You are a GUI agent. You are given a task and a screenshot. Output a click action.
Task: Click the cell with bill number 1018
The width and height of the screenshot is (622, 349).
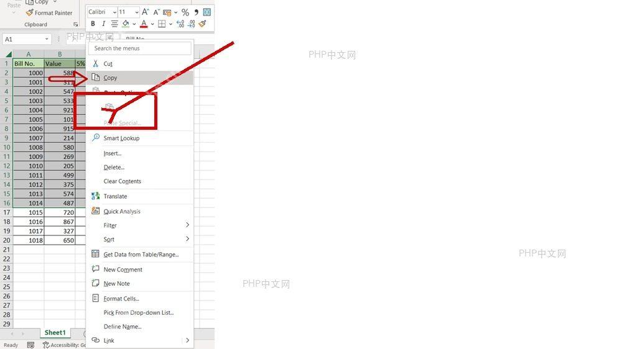coord(28,240)
